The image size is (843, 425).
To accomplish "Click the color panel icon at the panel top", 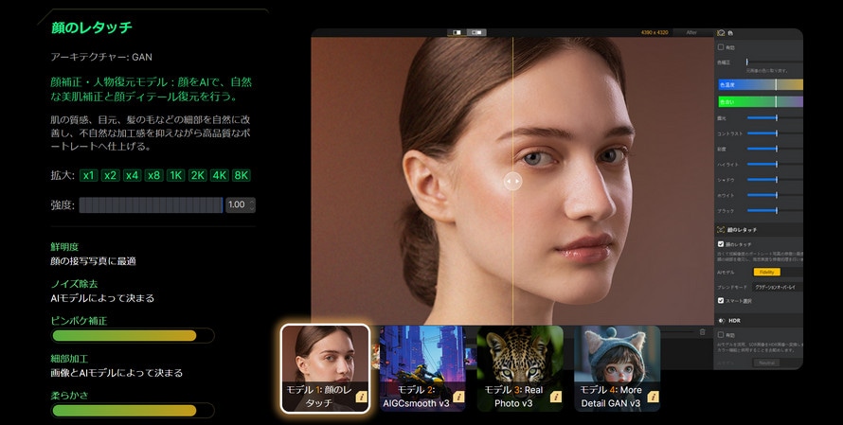I will [x=722, y=33].
